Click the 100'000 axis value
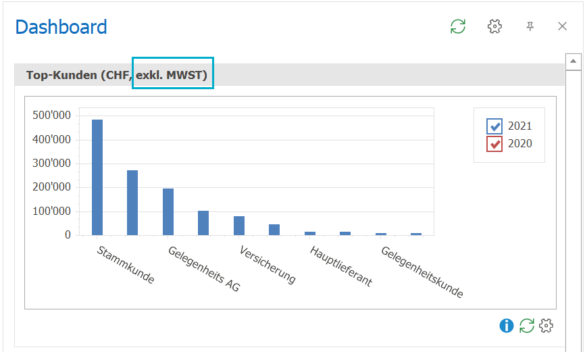This screenshot has height=352, width=585. [x=51, y=211]
